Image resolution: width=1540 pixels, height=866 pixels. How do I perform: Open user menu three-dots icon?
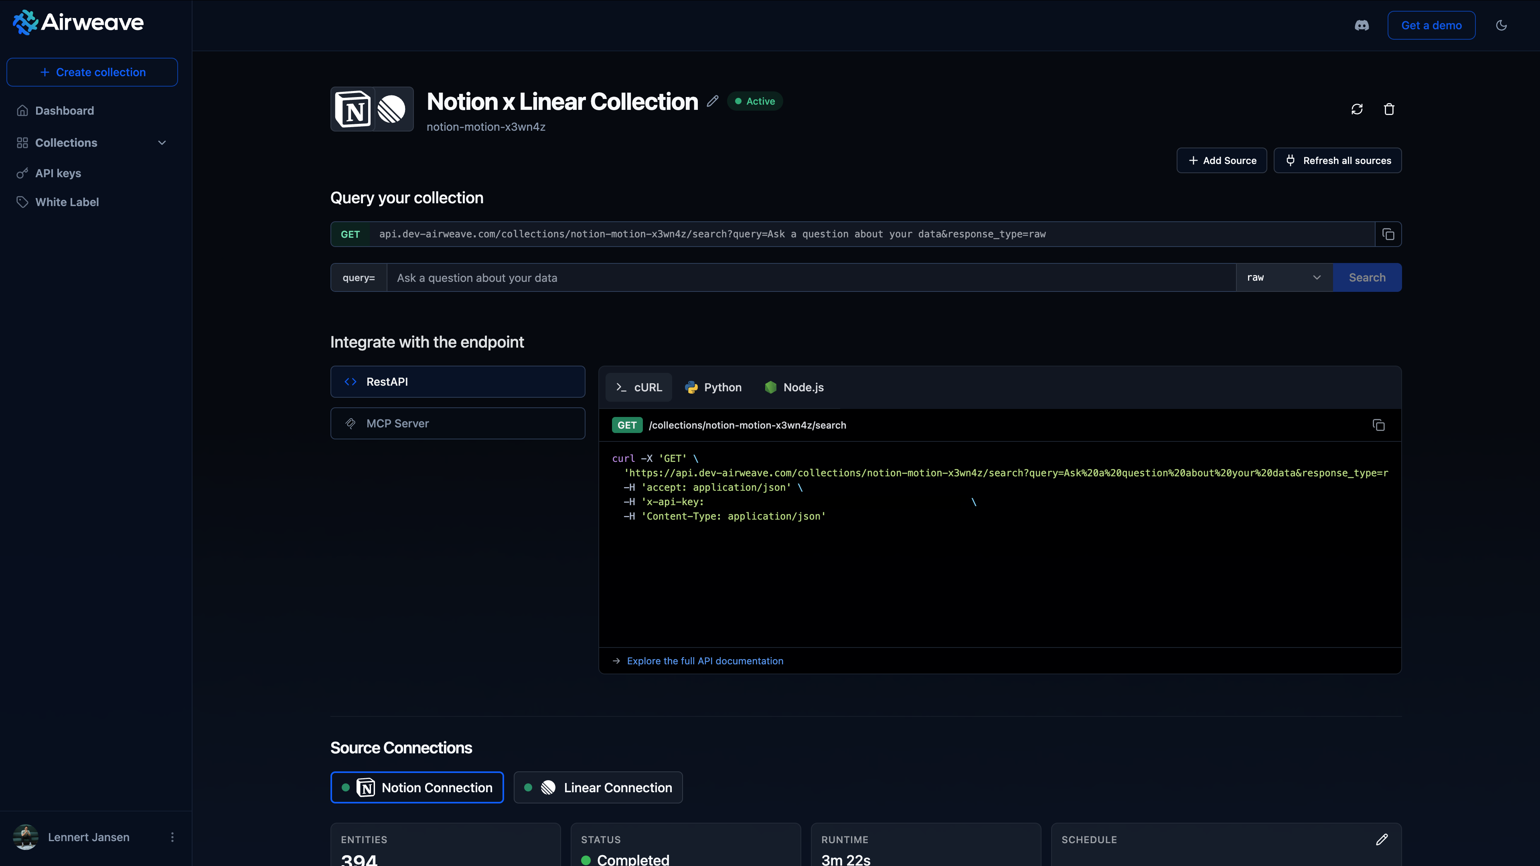(x=172, y=837)
